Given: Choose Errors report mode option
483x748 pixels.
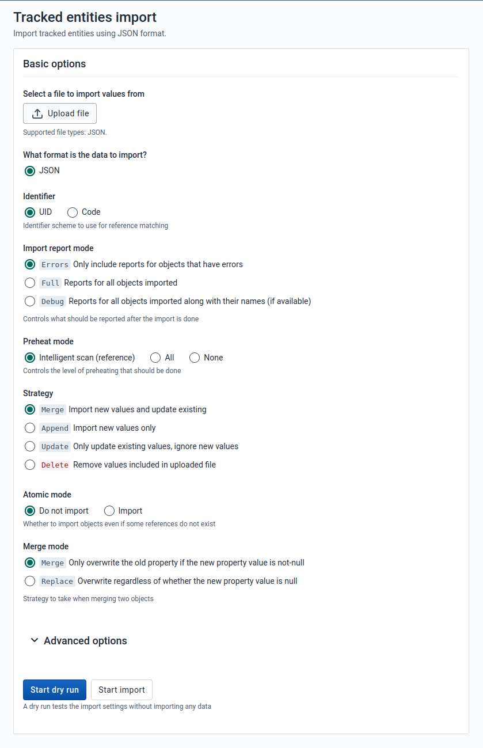Looking at the screenshot, I should click(30, 264).
